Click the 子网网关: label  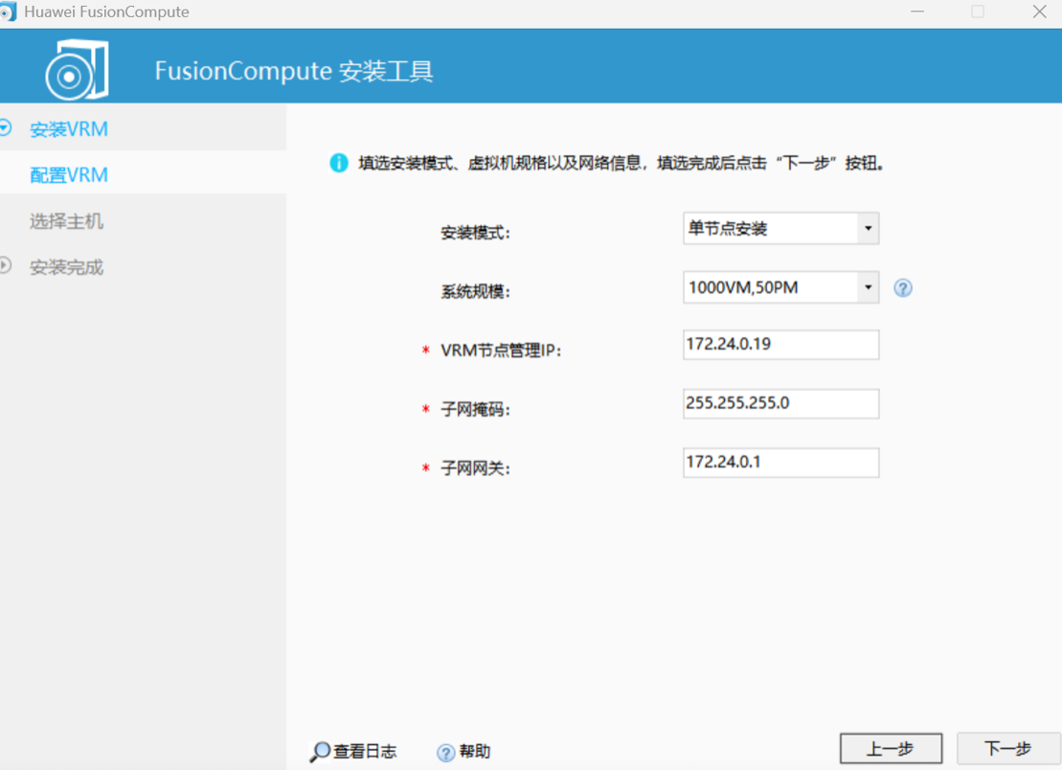tap(475, 468)
